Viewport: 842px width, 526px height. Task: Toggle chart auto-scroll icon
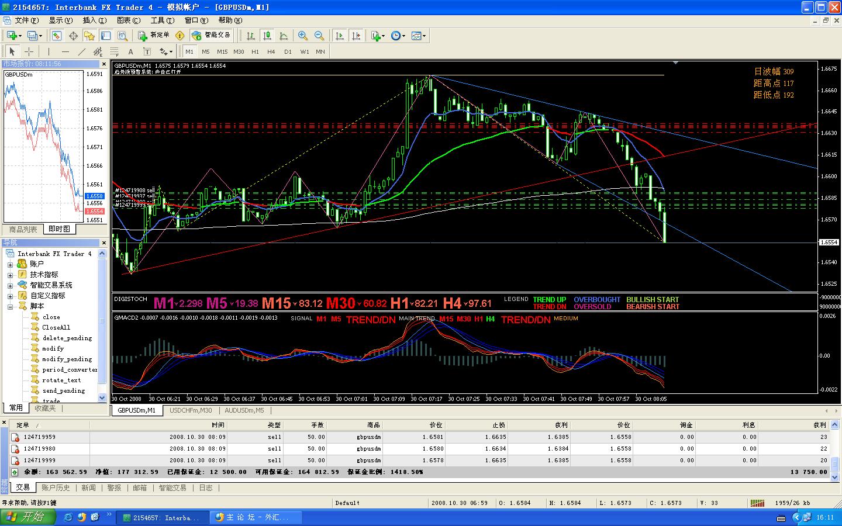click(340, 36)
